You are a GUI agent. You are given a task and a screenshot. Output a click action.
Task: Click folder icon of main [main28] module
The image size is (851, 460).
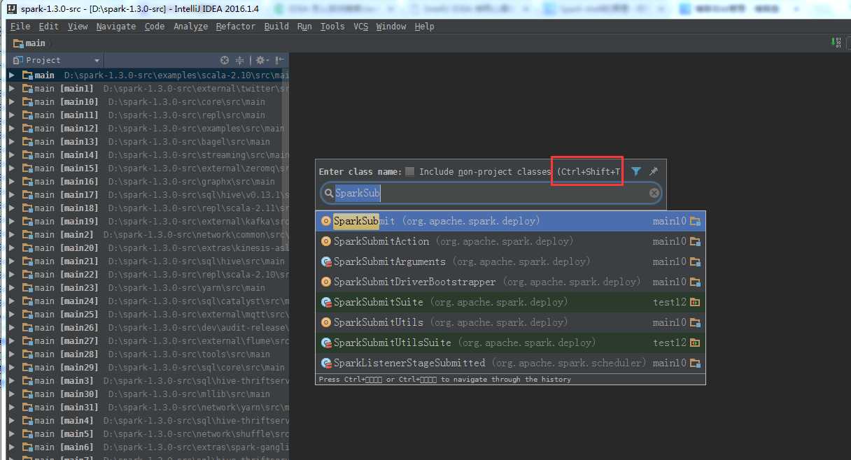27,354
